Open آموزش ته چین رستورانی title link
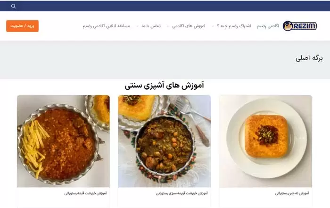The image size is (330, 208). click(x=292, y=193)
